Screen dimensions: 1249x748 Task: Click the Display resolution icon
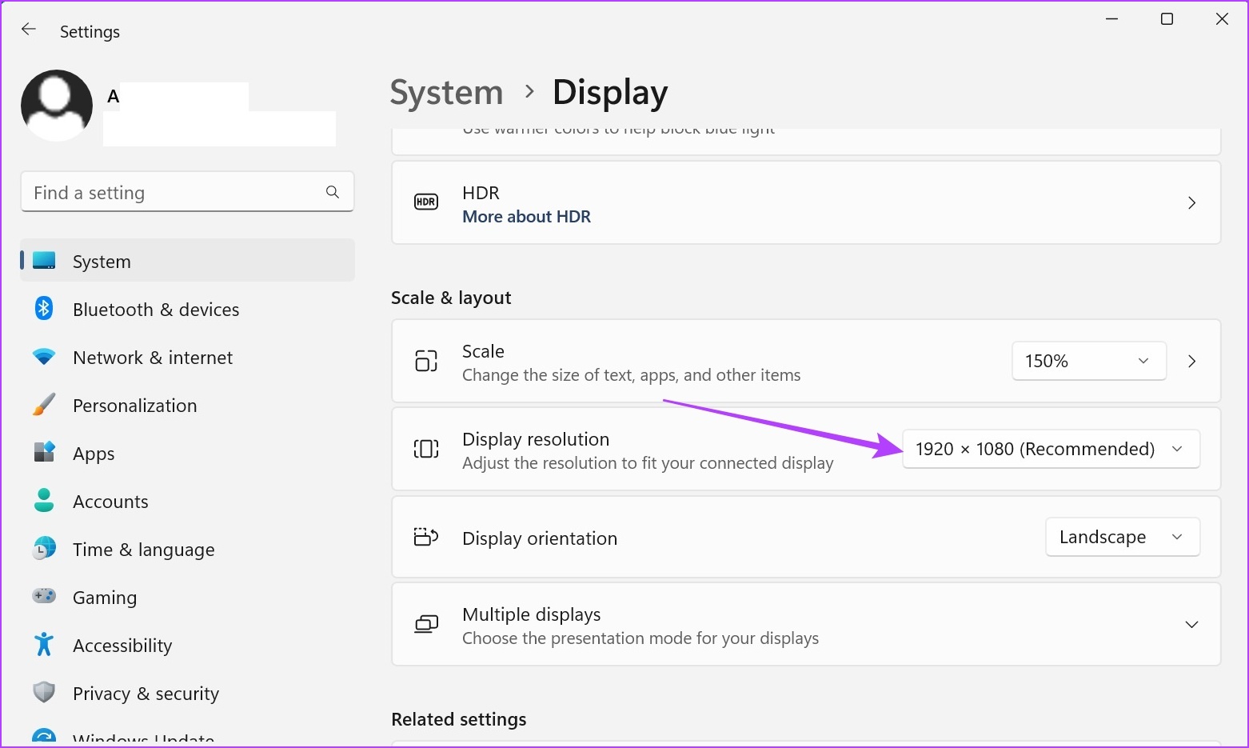[x=426, y=449]
